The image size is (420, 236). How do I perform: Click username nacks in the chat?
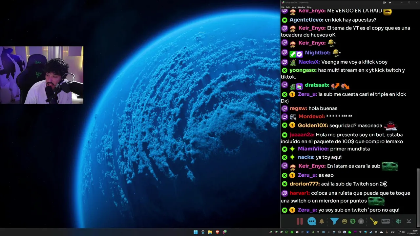tap(306, 157)
